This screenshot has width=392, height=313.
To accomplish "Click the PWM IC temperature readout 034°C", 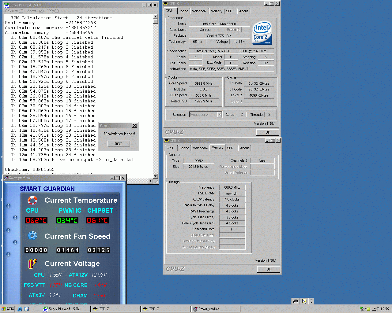I will click(67, 220).
